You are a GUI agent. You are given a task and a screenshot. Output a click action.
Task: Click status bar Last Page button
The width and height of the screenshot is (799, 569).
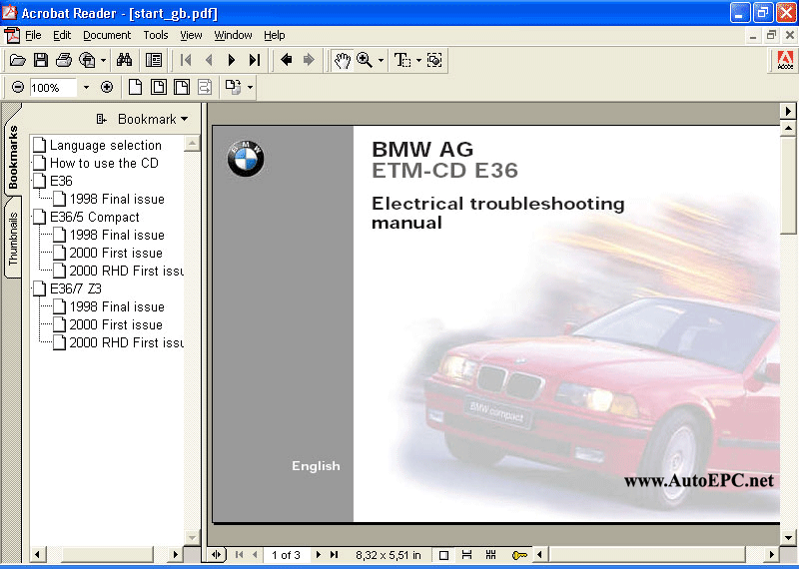coord(335,555)
